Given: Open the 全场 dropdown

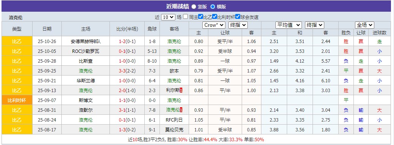Looking at the screenshot, I should 364,25.
